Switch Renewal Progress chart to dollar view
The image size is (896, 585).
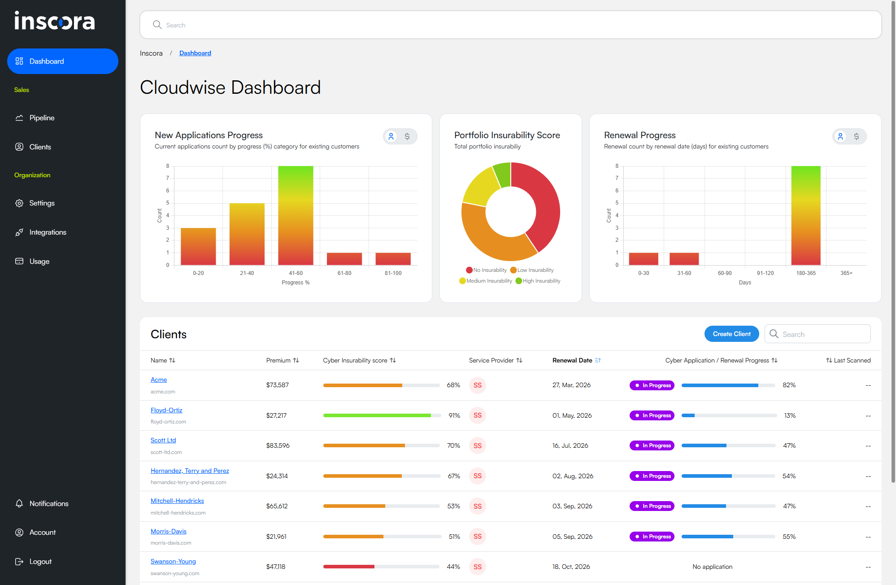click(x=857, y=136)
